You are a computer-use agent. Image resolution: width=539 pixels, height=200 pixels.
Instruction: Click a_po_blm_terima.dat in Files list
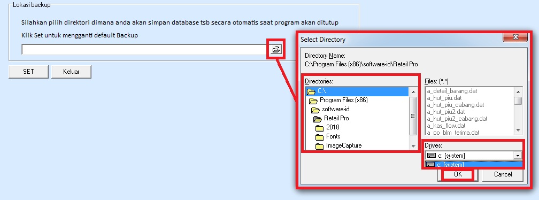pyautogui.click(x=453, y=132)
